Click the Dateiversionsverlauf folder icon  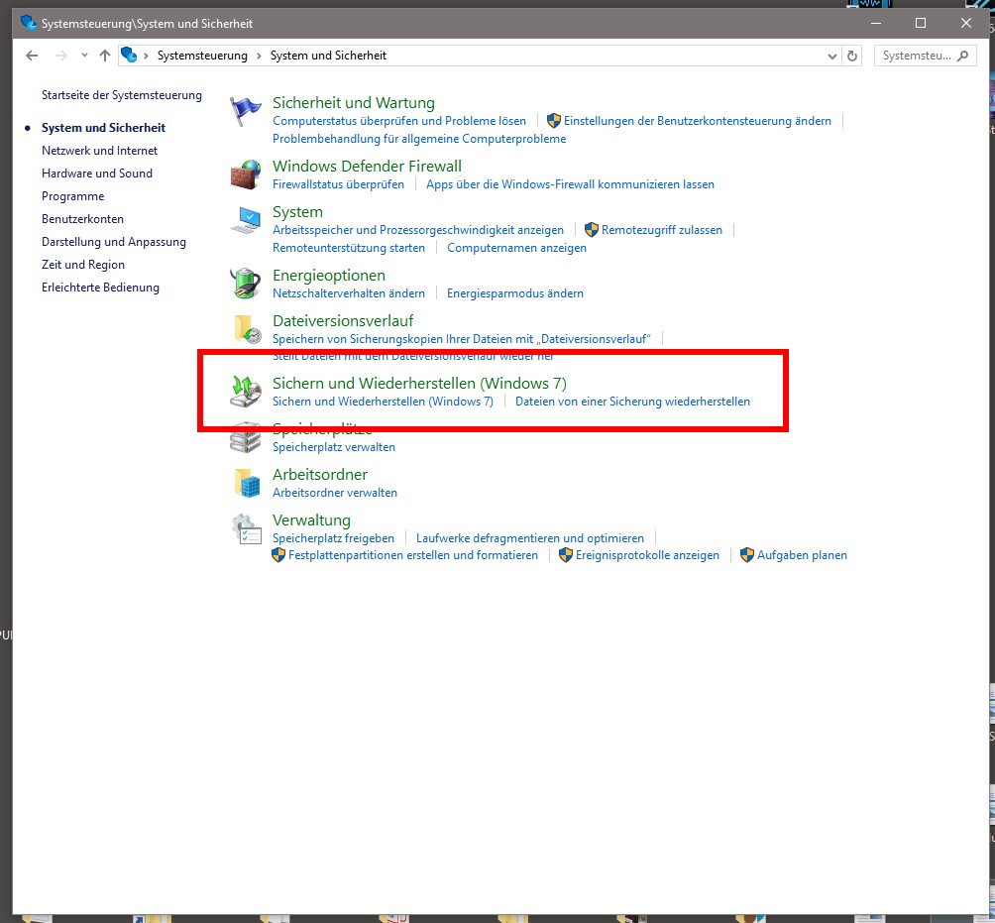click(x=246, y=329)
